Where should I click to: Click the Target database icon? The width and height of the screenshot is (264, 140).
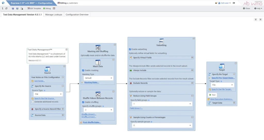[x=222, y=66]
